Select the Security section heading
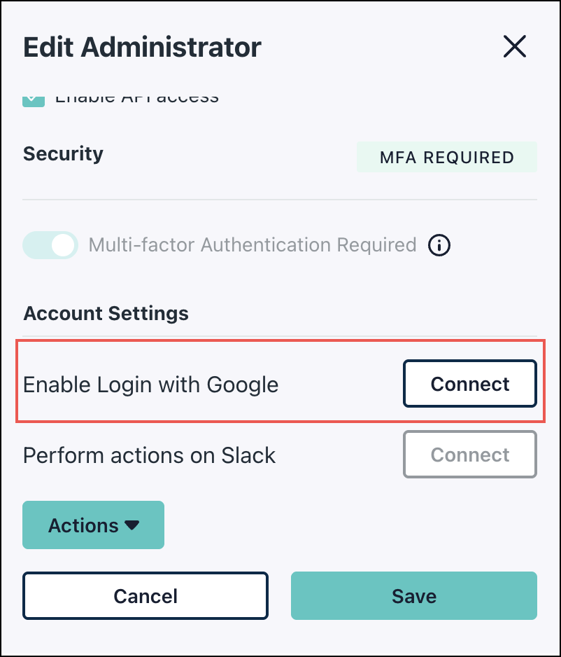The image size is (561, 657). click(x=63, y=154)
